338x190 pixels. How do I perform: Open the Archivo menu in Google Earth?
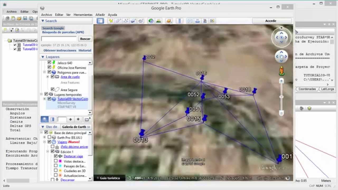click(46, 15)
